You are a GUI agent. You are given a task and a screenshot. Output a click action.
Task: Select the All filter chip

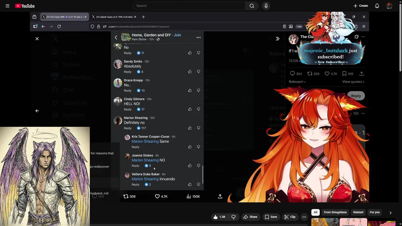[315, 212]
